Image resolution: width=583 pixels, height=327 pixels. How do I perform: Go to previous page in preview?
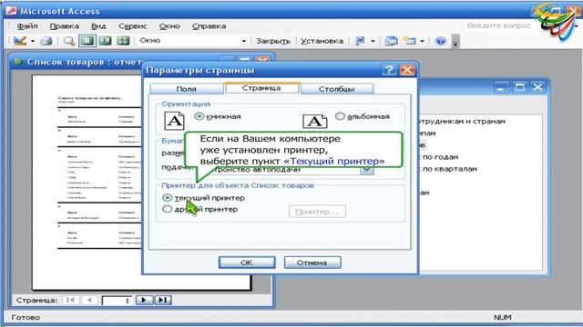coord(89,300)
